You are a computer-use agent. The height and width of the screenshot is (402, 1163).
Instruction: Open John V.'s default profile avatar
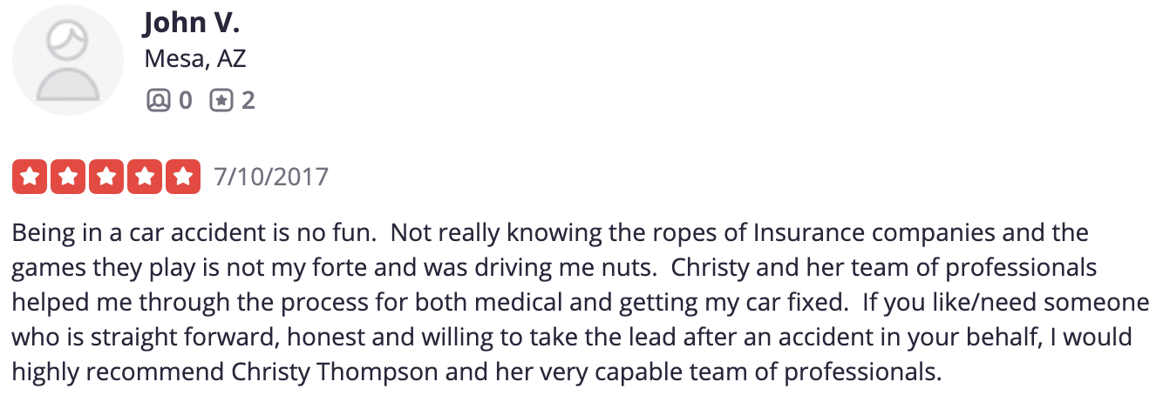(x=68, y=61)
